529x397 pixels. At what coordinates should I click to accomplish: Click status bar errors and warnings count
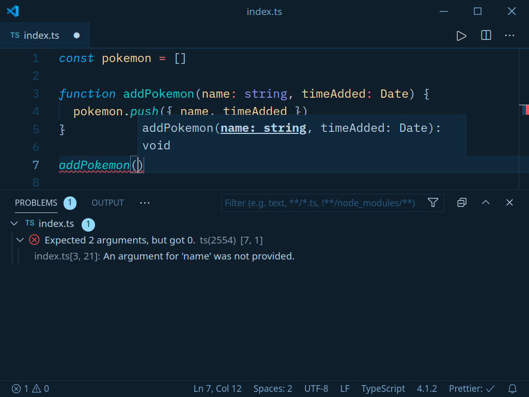click(30, 389)
